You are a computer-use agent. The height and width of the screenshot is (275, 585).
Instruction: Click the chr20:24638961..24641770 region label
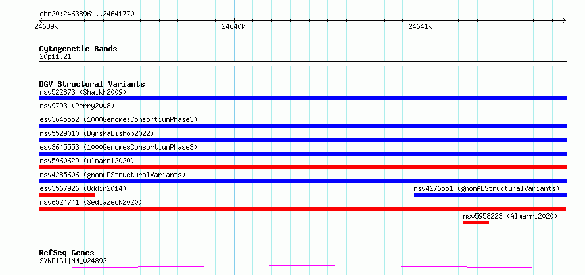pos(87,14)
